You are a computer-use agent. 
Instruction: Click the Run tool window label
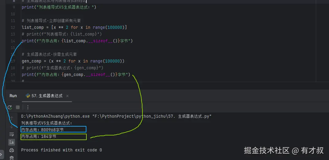13,96
